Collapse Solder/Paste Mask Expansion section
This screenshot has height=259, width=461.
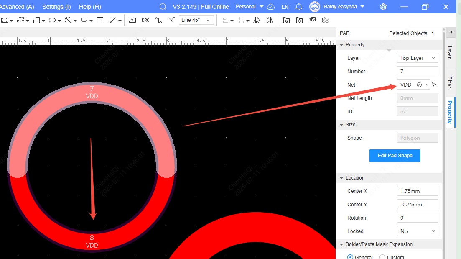(341, 244)
